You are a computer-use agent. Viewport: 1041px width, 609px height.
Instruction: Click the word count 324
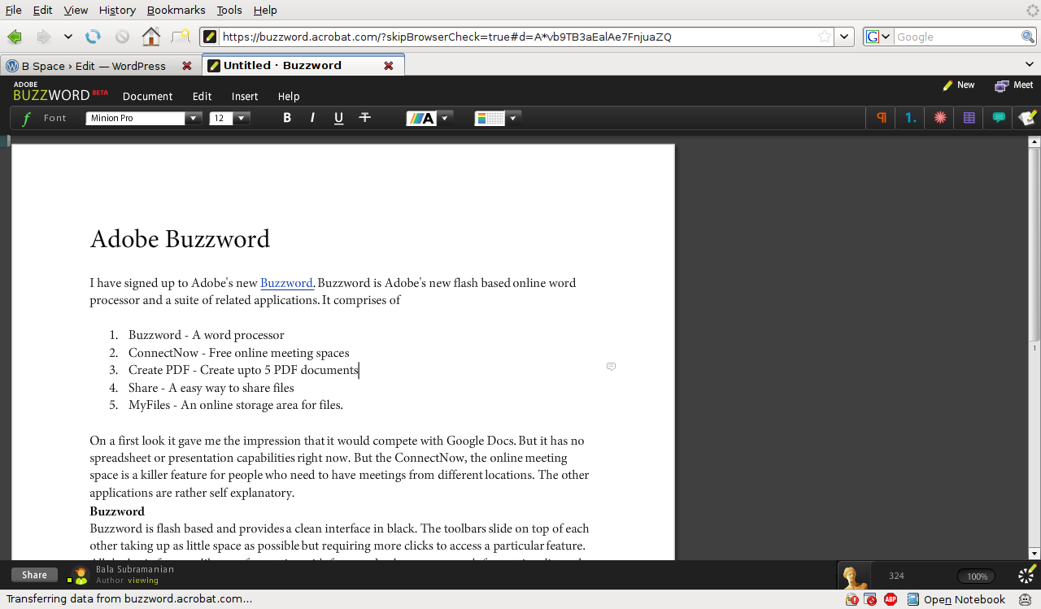896,576
